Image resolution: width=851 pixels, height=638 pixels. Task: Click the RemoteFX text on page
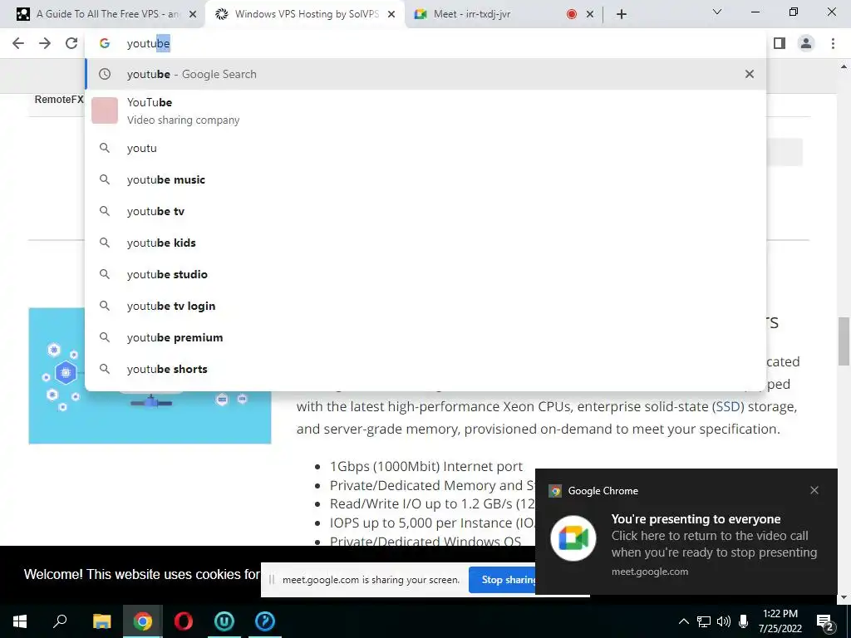pyautogui.click(x=59, y=100)
